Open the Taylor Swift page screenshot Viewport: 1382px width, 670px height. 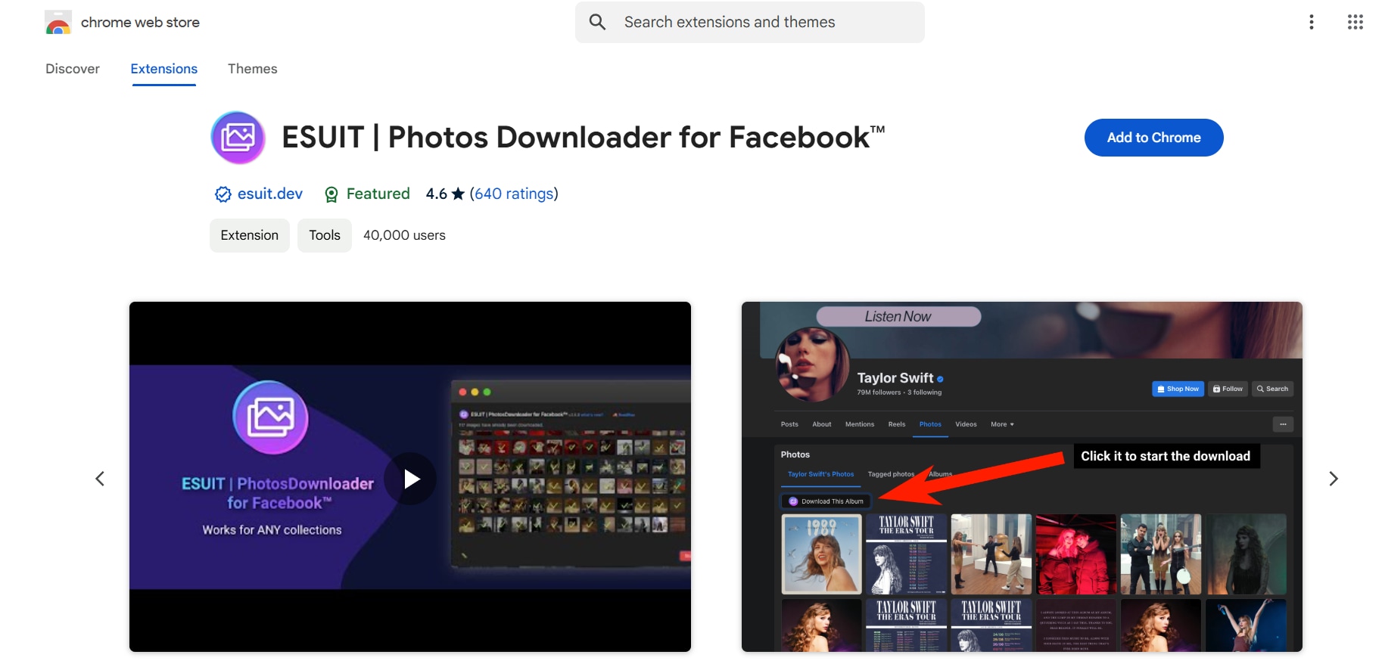coord(1022,477)
